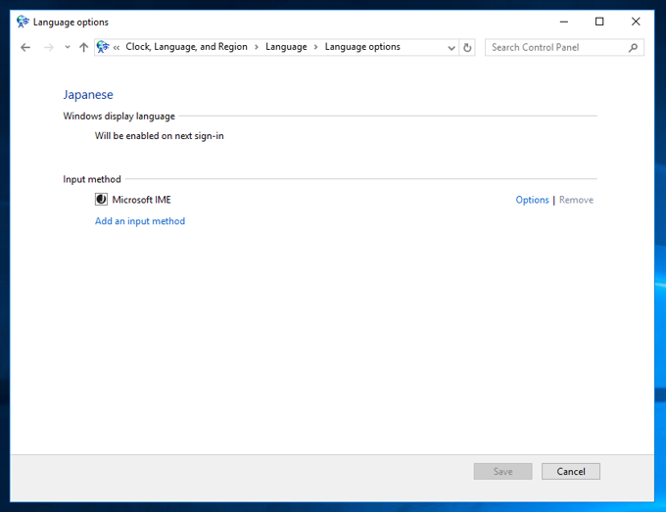
Task: Maximize the Language options window
Action: pyautogui.click(x=599, y=22)
